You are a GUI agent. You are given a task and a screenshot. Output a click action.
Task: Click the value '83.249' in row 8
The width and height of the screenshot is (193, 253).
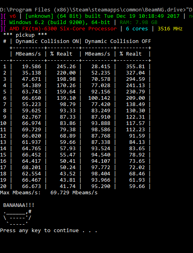coord(101,110)
